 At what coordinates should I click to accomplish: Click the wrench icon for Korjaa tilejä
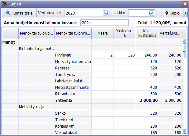(8, 13)
